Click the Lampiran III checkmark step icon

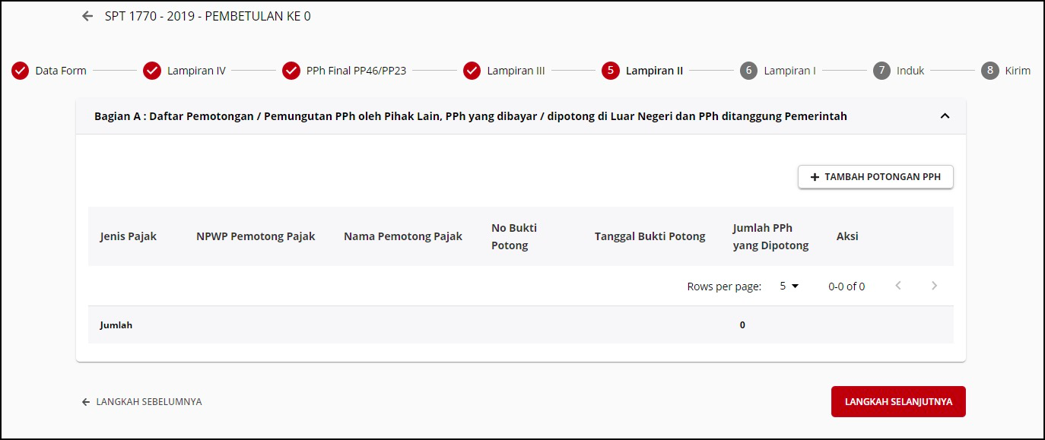point(472,71)
